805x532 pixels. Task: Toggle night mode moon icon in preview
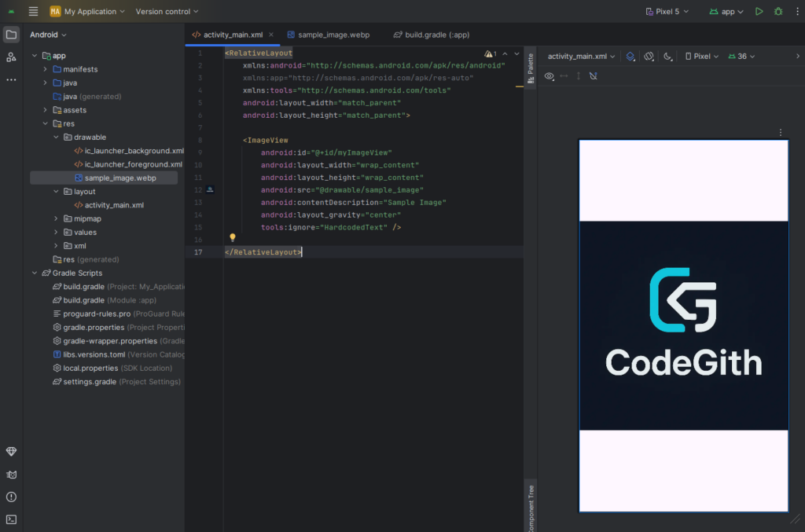point(667,57)
